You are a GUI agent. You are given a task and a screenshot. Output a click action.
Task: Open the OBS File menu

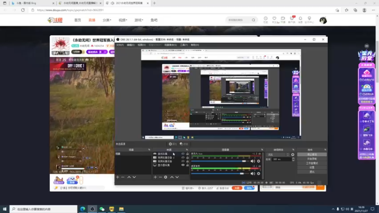coord(120,45)
